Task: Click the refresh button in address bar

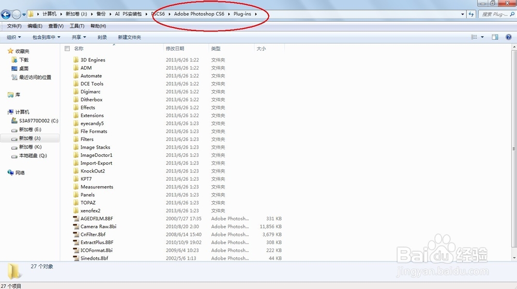Action: coord(471,14)
